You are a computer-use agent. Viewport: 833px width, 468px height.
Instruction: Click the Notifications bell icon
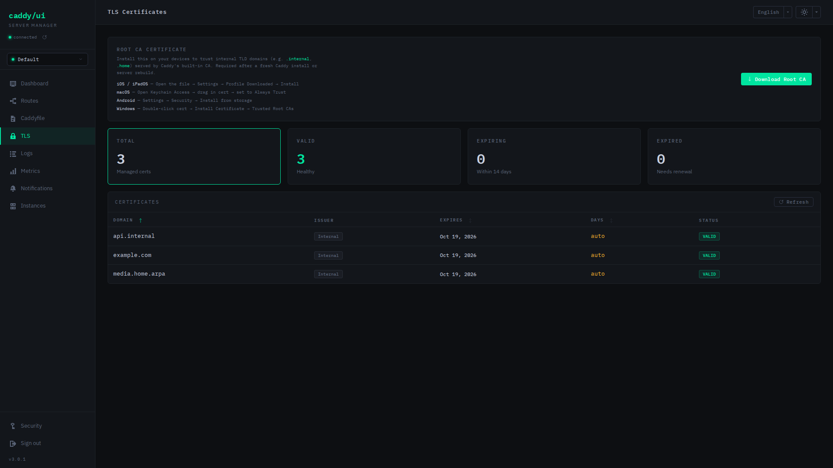click(x=13, y=188)
